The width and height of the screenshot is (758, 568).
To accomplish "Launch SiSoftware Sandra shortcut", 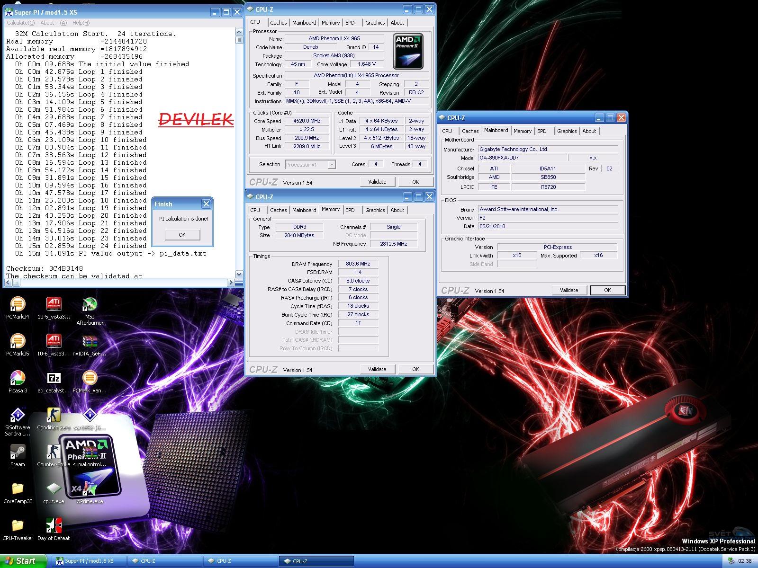I will point(18,422).
